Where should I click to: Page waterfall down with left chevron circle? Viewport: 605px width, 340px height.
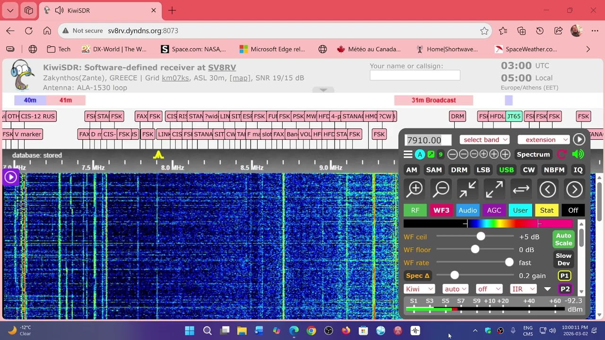pos(548,189)
